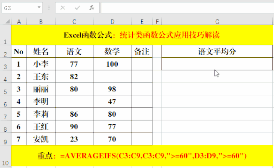Click the name cell '李莉'
This screenshot has width=274, height=168.
[41, 114]
